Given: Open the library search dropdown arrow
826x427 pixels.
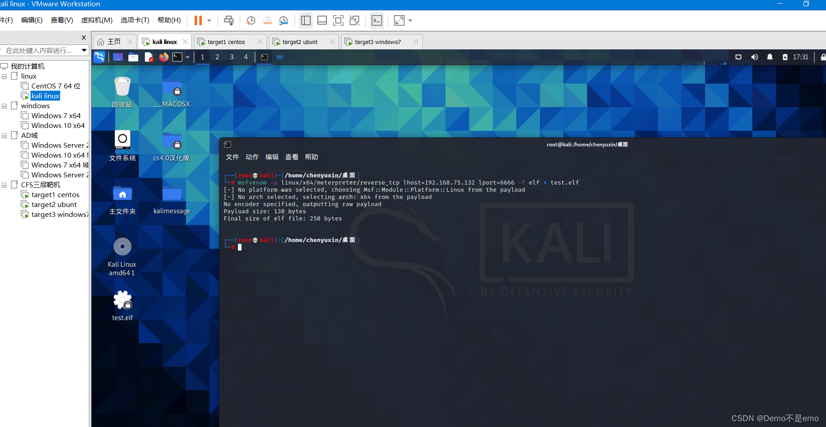Looking at the screenshot, I should point(84,50).
